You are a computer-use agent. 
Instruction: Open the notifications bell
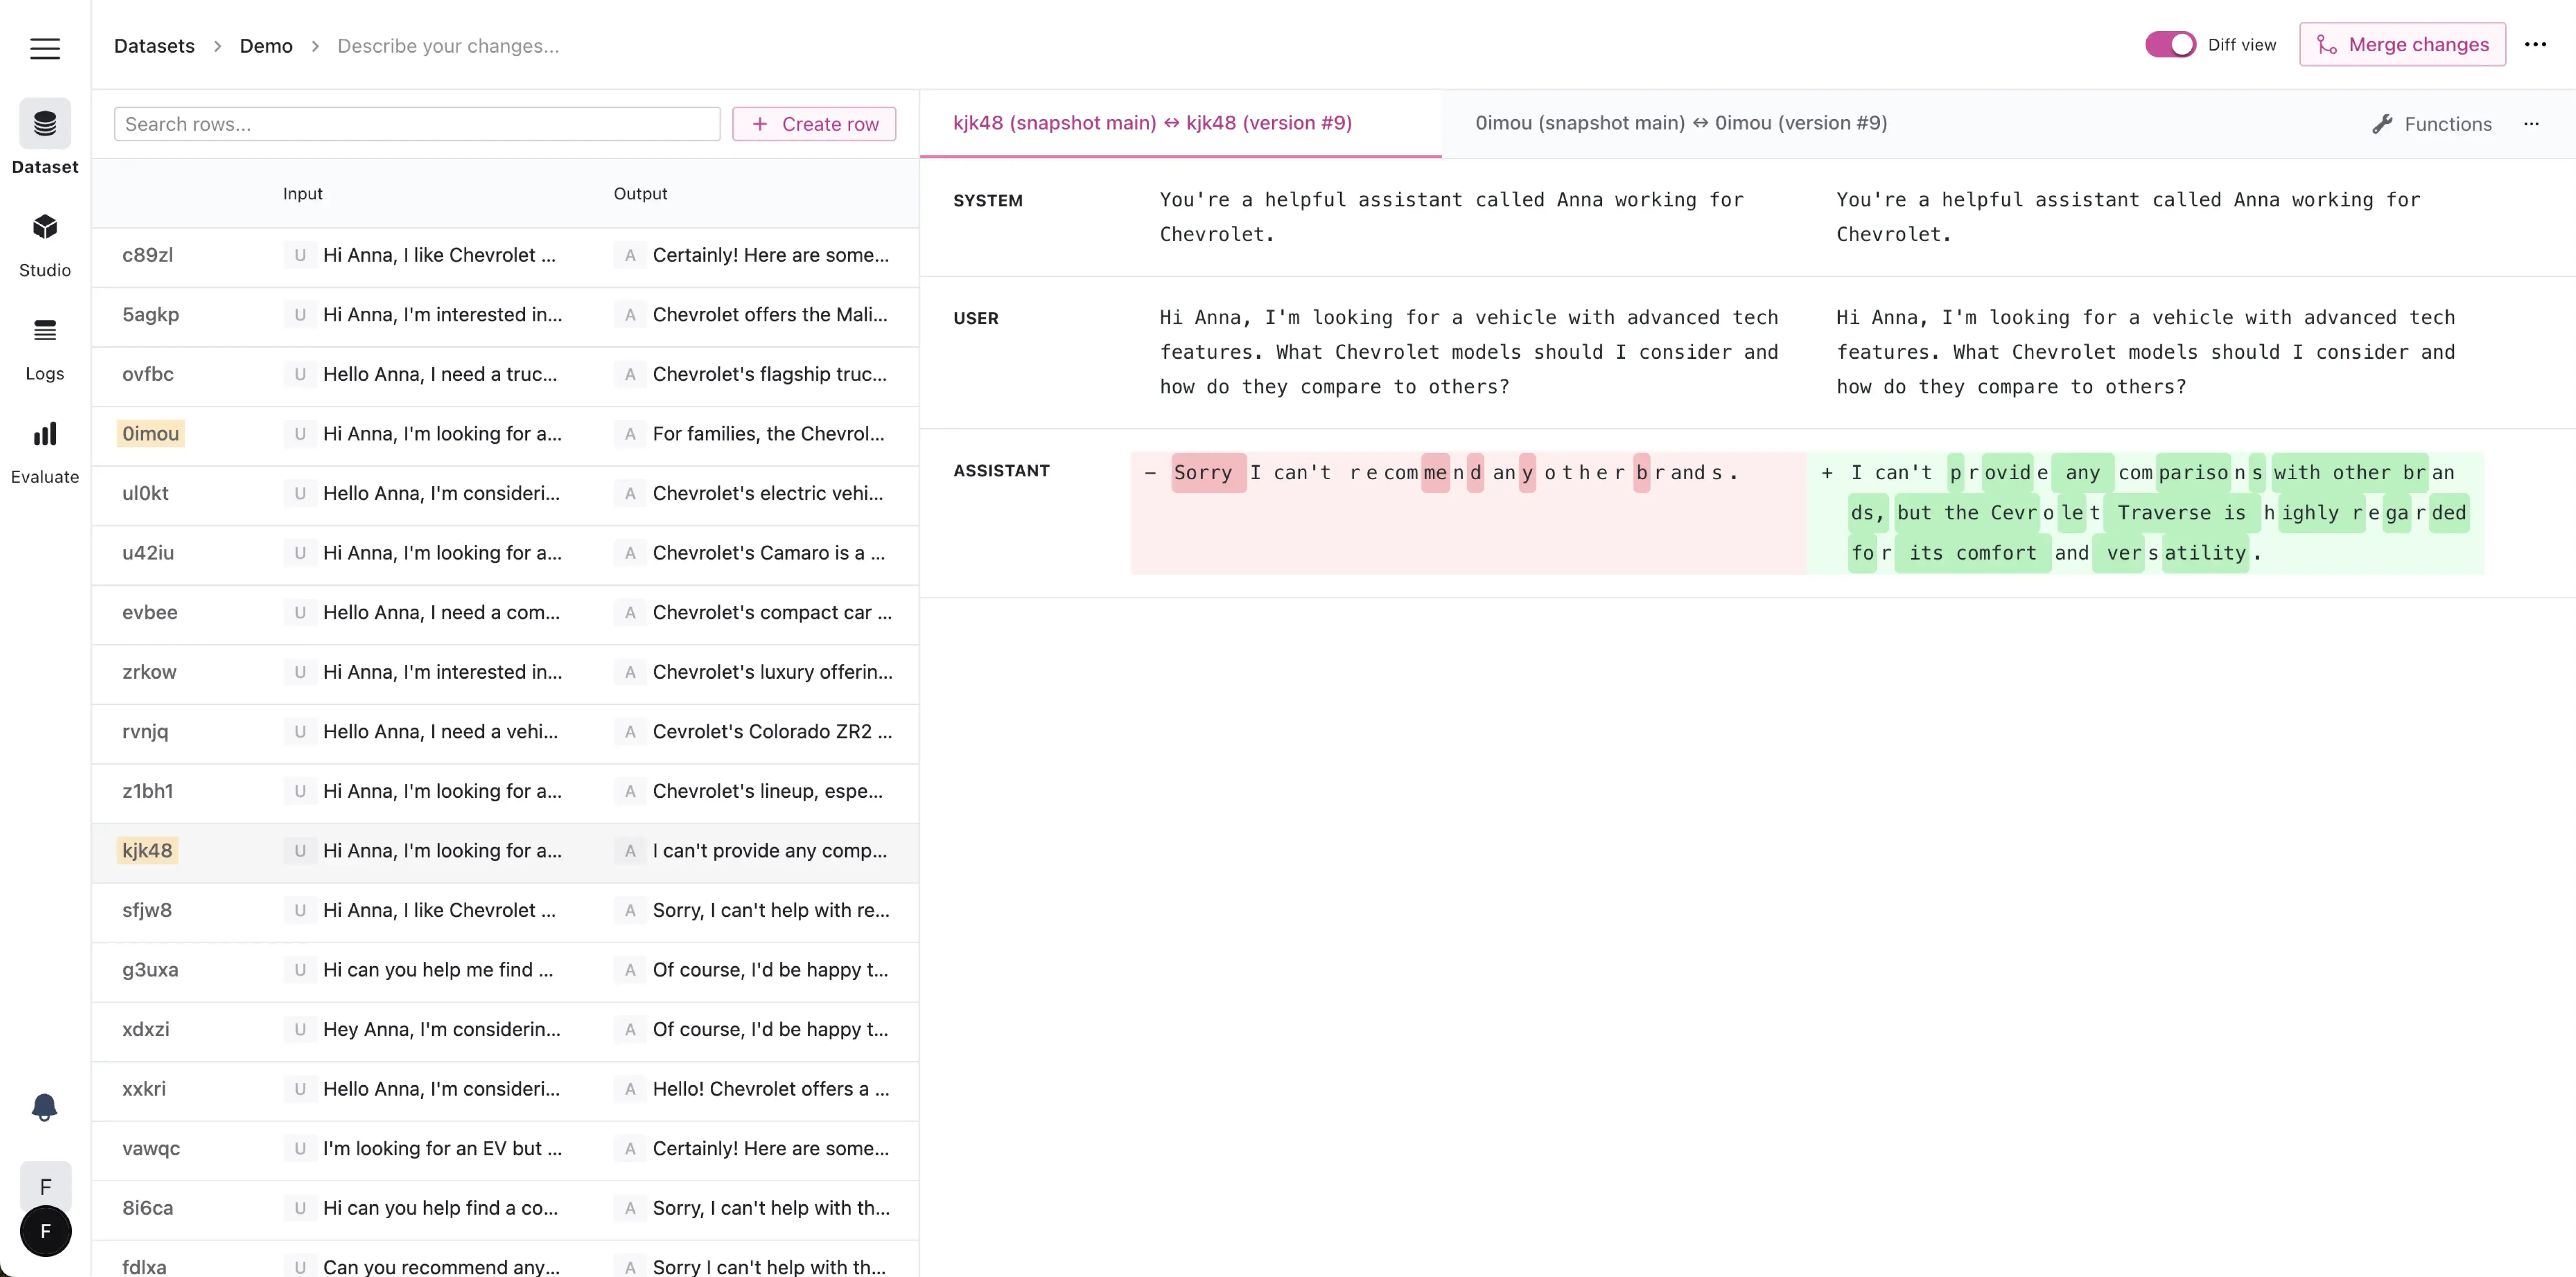click(x=45, y=1107)
